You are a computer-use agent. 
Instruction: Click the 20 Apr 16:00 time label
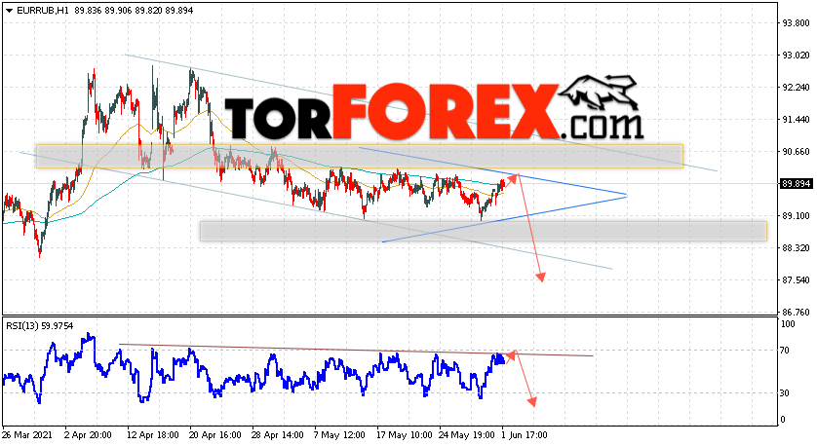(215, 435)
